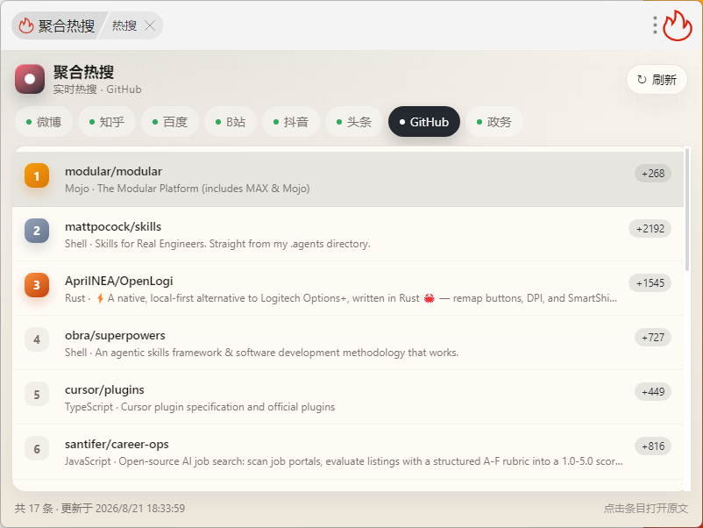Switch to the 知乎 tab
The width and height of the screenshot is (703, 528).
point(107,122)
